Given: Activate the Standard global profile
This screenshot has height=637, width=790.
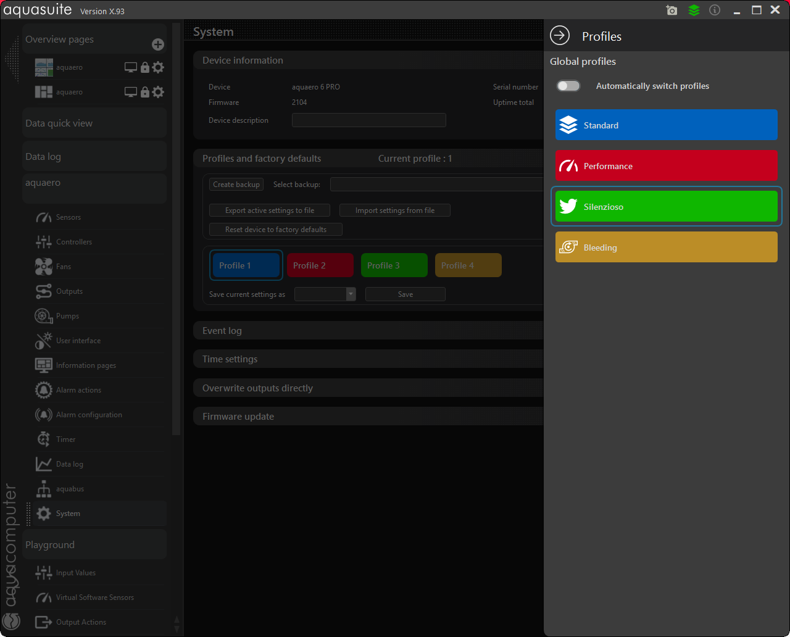Looking at the screenshot, I should tap(667, 125).
